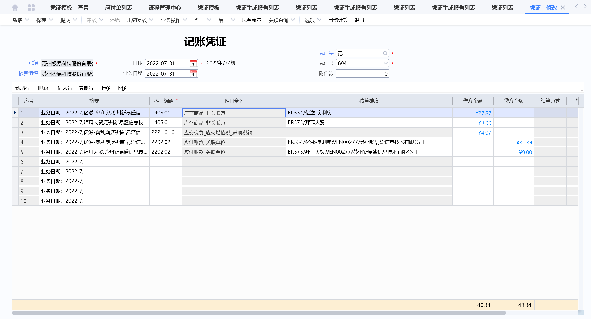Click the horizontal scrollbar of the grid
This screenshot has height=319, width=591.
259,313
